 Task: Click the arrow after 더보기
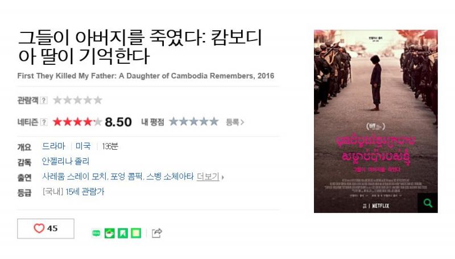222,177
